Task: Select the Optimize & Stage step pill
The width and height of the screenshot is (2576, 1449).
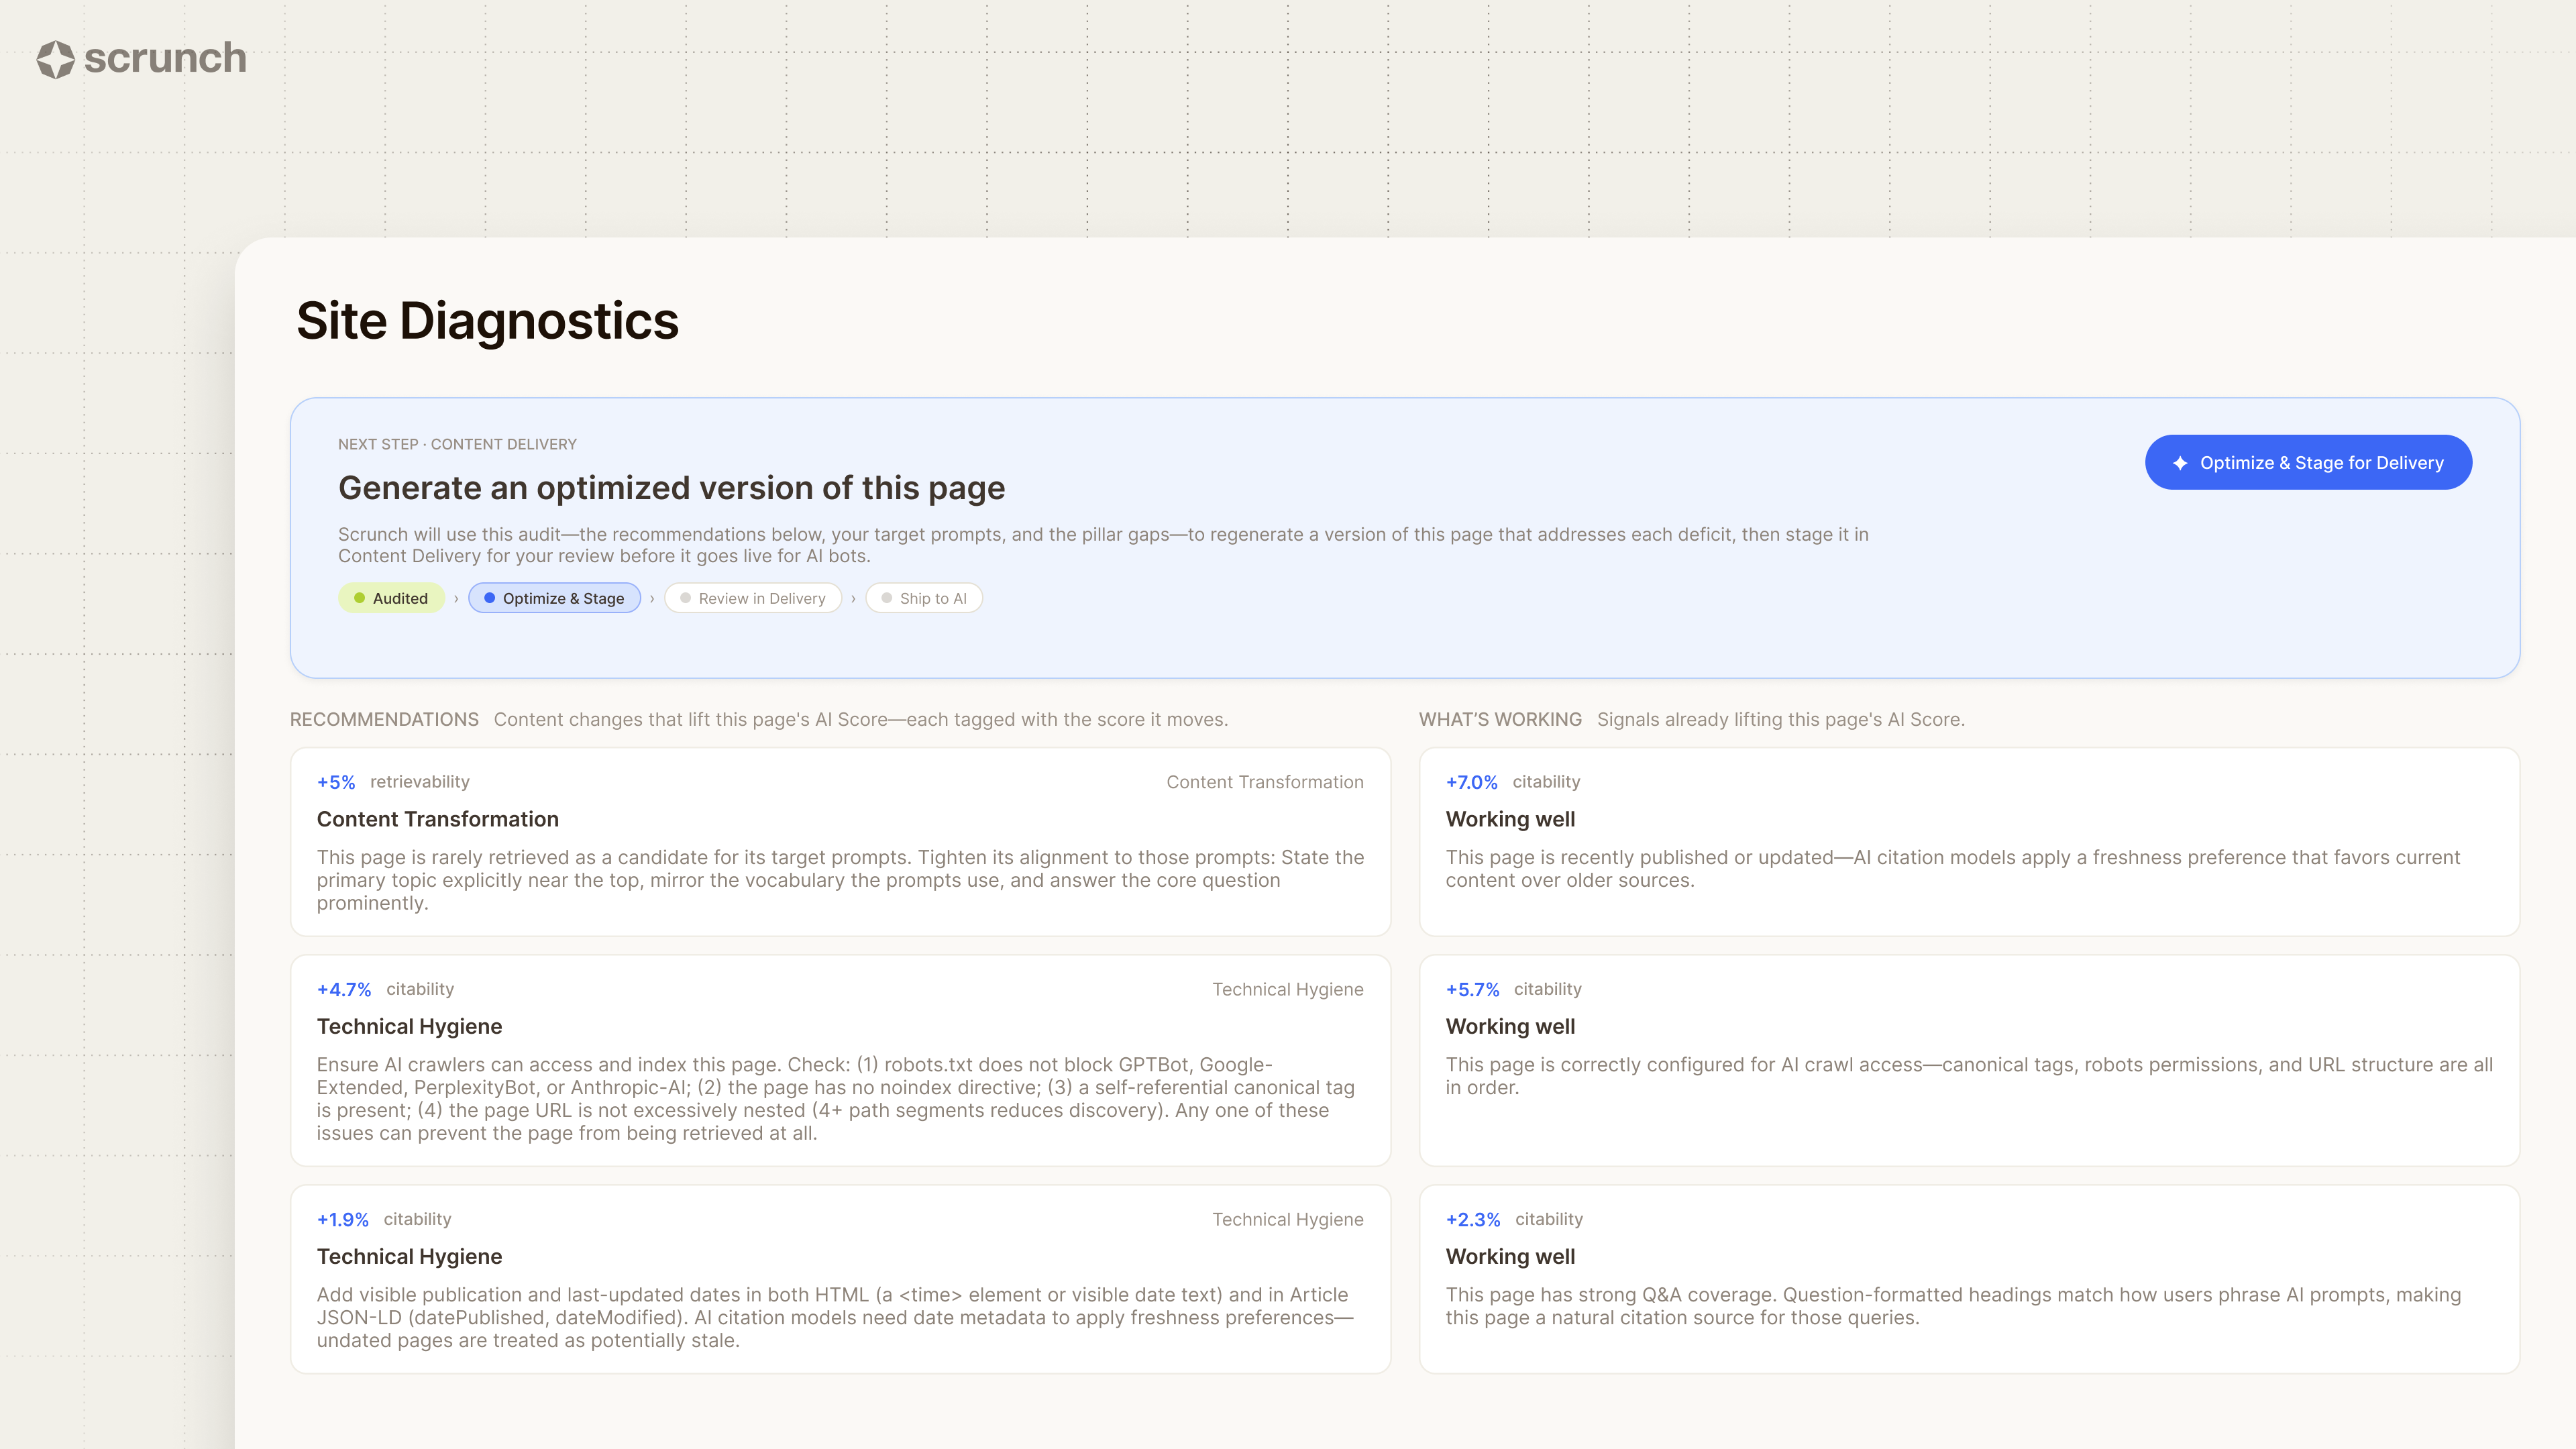Action: pos(554,598)
